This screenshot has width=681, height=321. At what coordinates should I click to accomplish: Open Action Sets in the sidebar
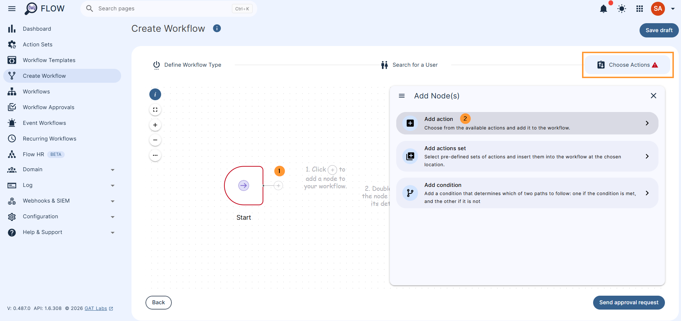coord(62,45)
